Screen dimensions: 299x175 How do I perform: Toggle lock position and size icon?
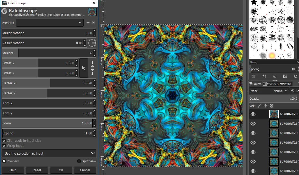pyautogui.click(x=265, y=106)
